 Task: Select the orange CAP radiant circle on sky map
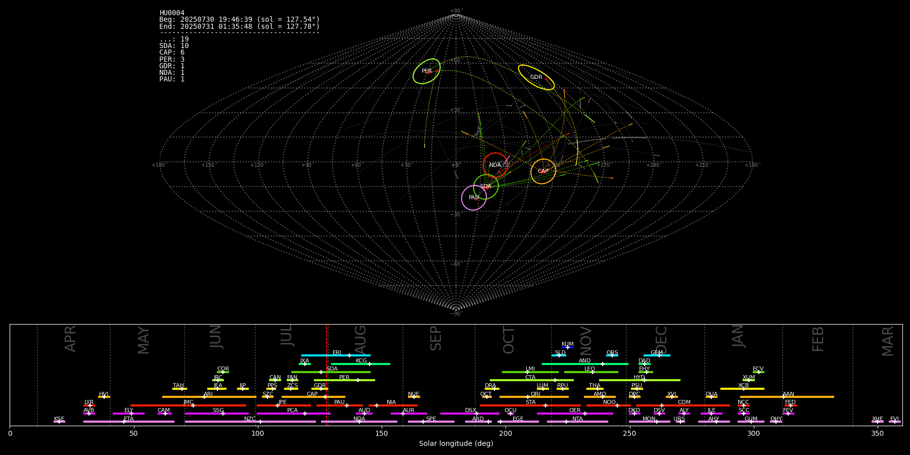pos(543,171)
